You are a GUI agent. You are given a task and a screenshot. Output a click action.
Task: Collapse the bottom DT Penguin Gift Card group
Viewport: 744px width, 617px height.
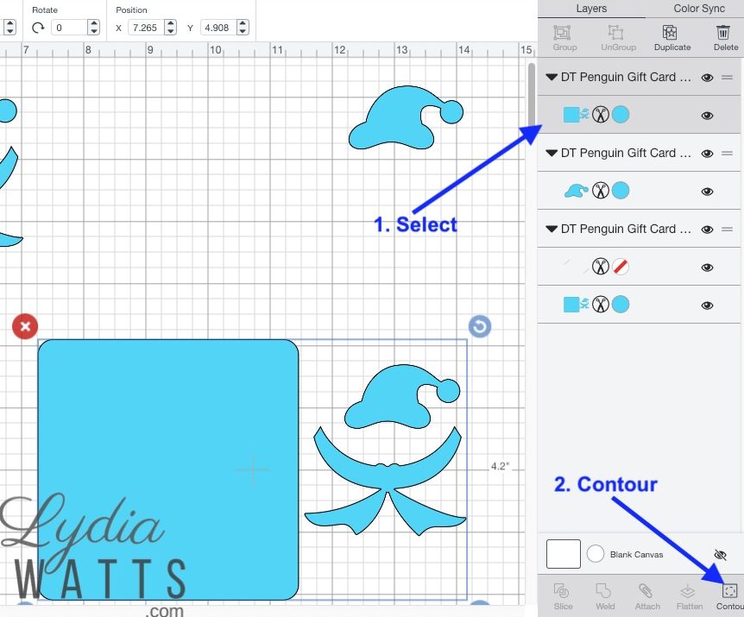(x=551, y=229)
